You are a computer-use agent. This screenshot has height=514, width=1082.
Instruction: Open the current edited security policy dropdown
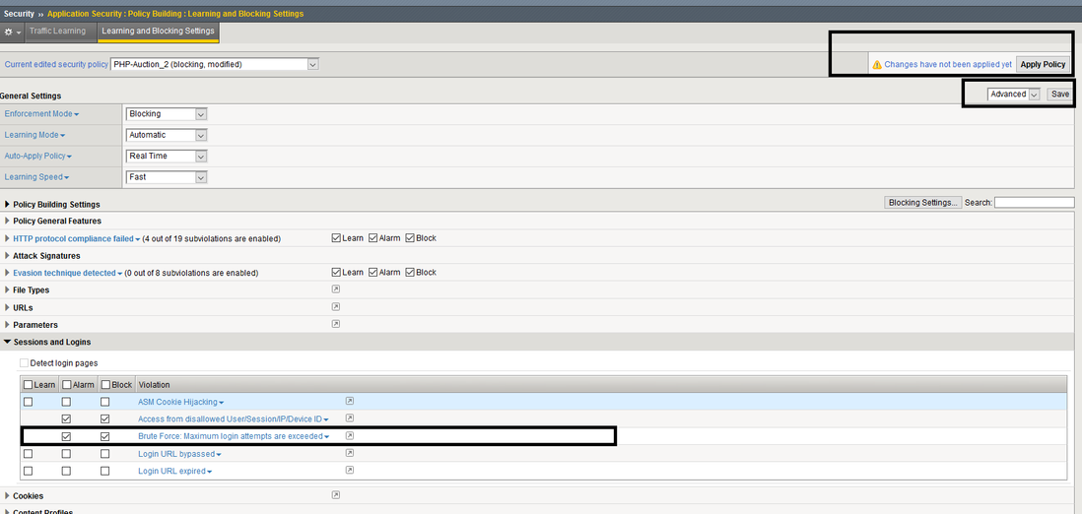(x=215, y=64)
